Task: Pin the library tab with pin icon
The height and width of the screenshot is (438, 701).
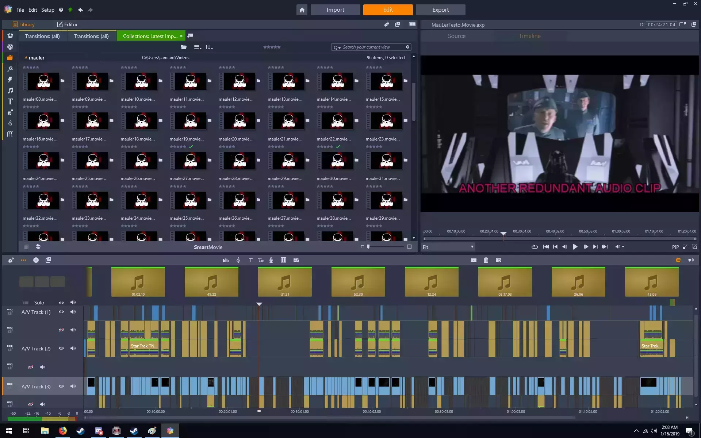Action: (x=190, y=36)
